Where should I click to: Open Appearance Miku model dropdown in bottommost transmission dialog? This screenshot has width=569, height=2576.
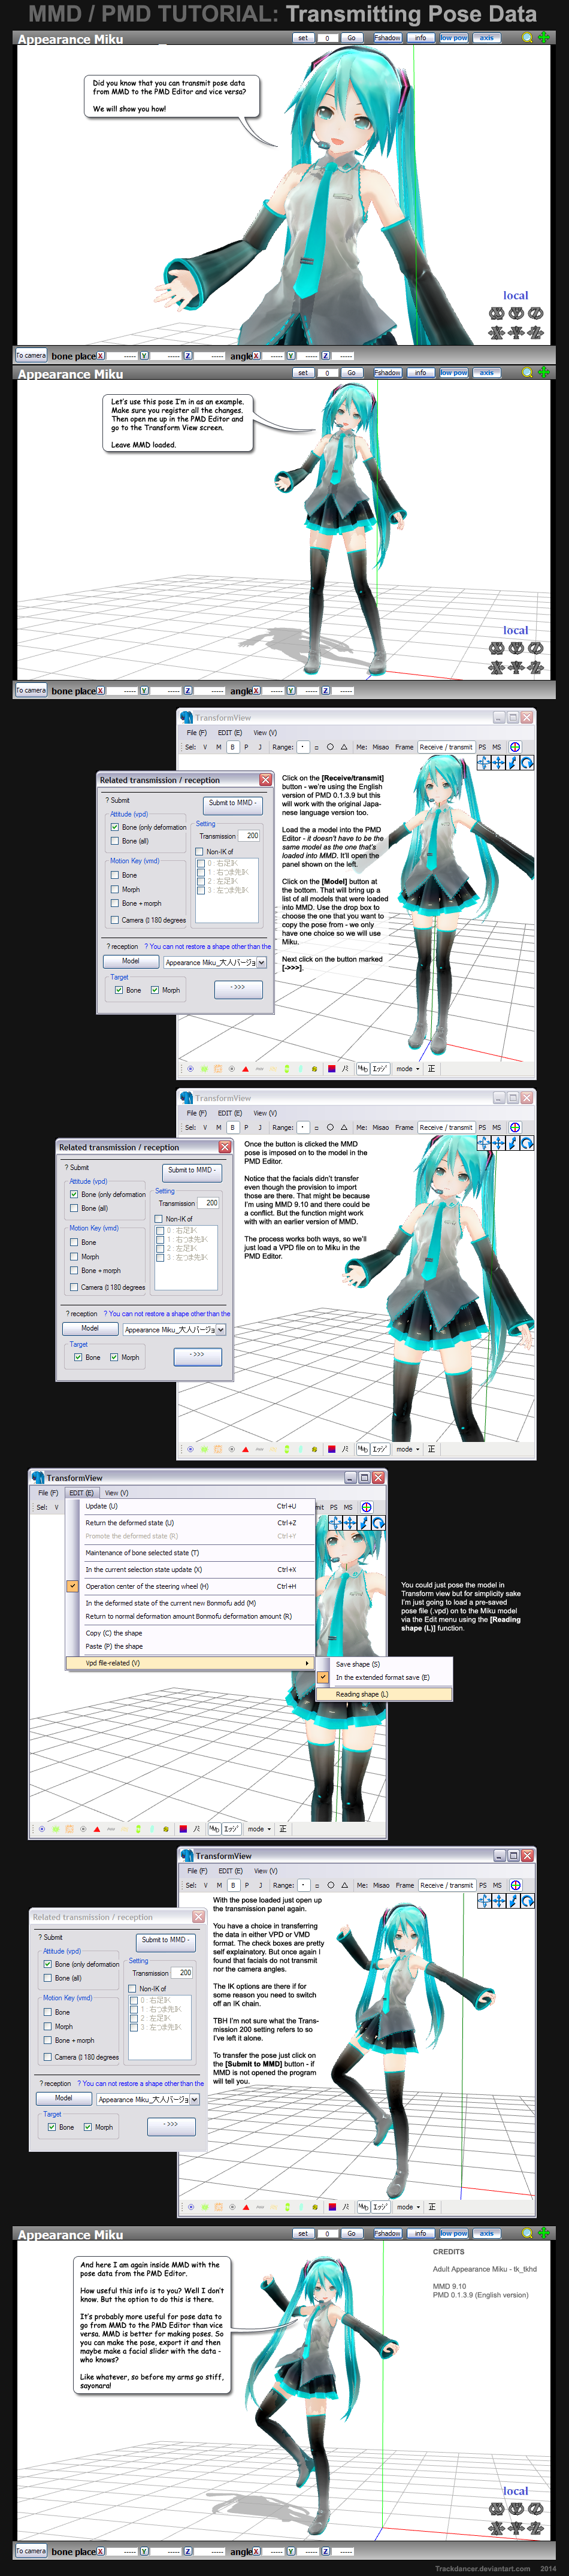(194, 2099)
